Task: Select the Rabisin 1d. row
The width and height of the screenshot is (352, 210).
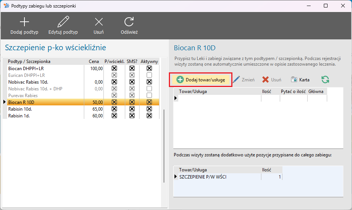Action: point(83,116)
